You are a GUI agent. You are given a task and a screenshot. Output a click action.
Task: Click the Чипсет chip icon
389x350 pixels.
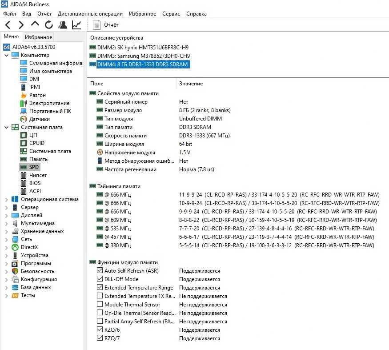click(24, 175)
